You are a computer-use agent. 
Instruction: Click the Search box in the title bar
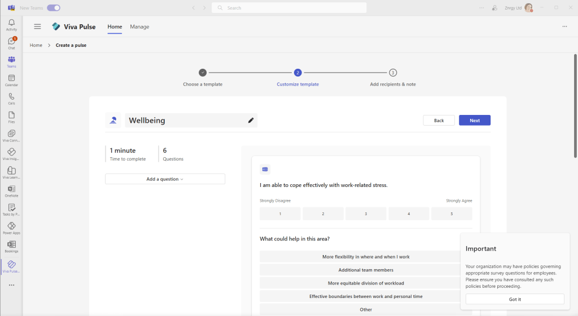pos(289,8)
